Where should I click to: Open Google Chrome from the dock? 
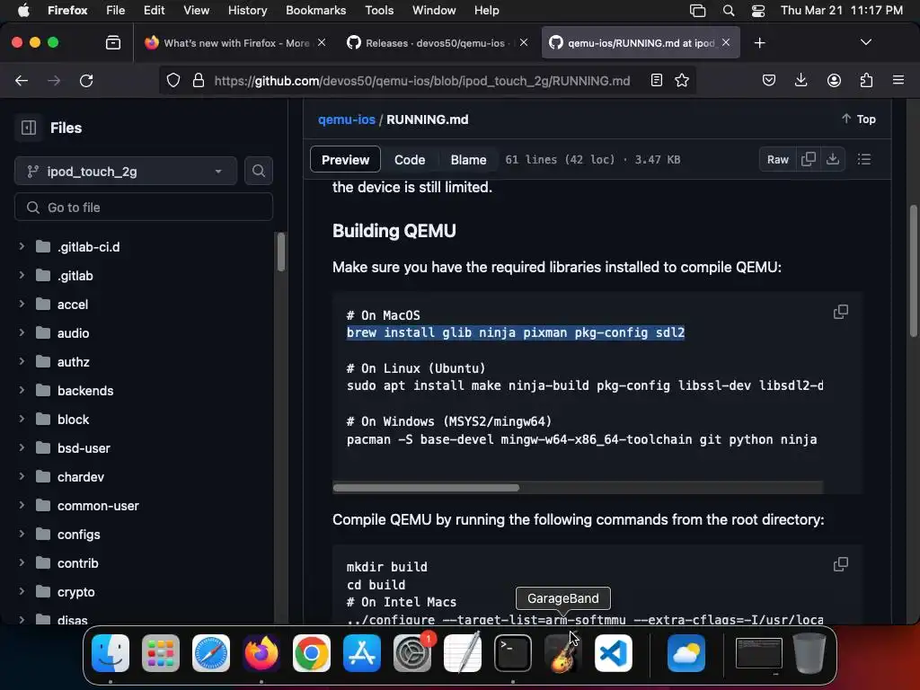click(x=312, y=653)
